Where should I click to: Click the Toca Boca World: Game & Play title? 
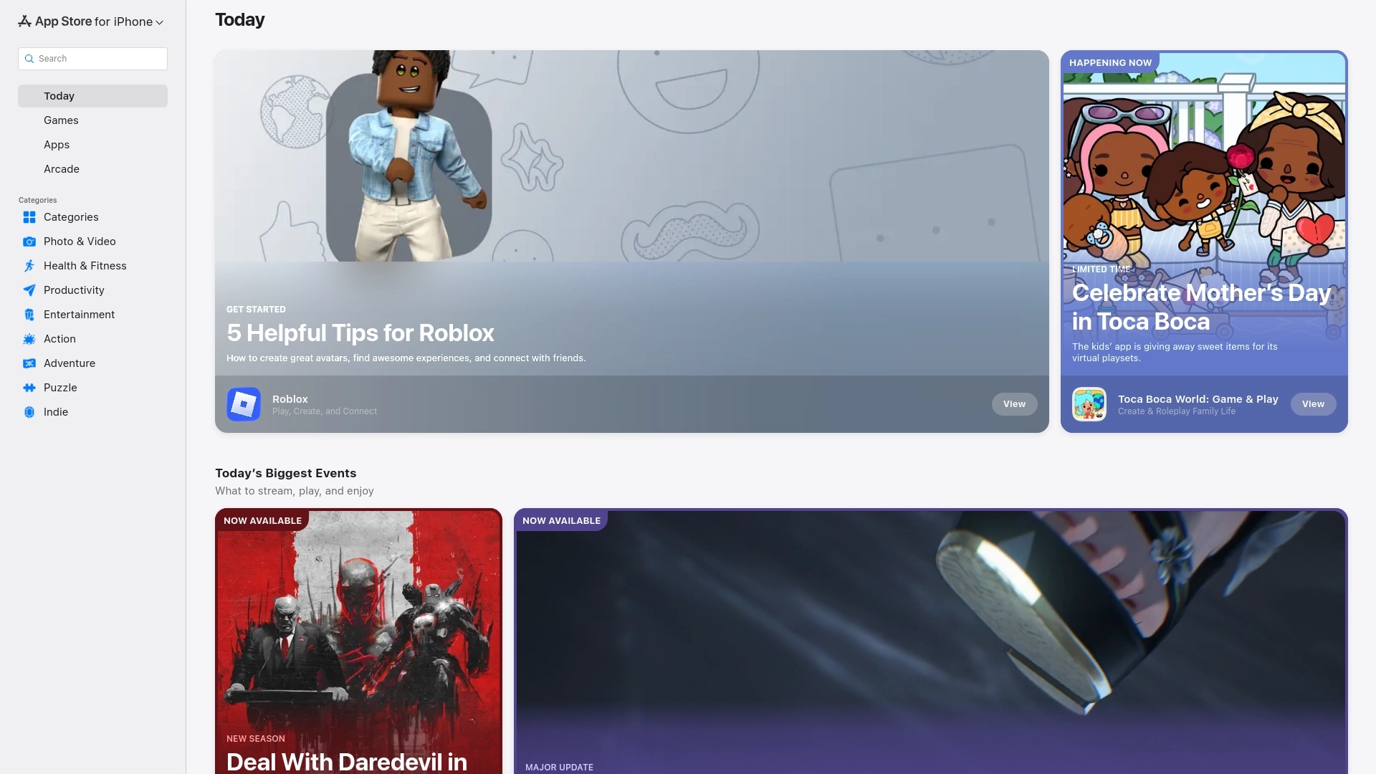pos(1198,399)
